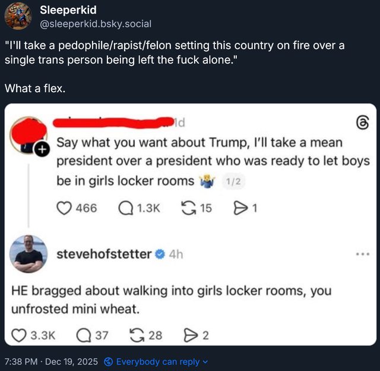Share stevehofstetter's reply via send icon
Viewport: 380px width, 371px height.
(x=190, y=335)
